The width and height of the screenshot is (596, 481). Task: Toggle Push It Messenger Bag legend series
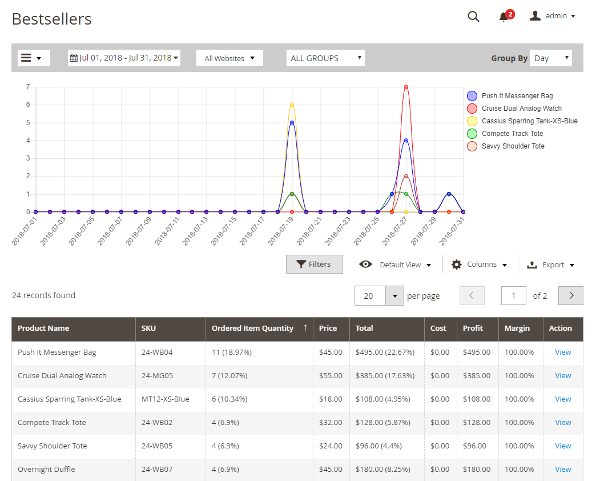(x=517, y=96)
